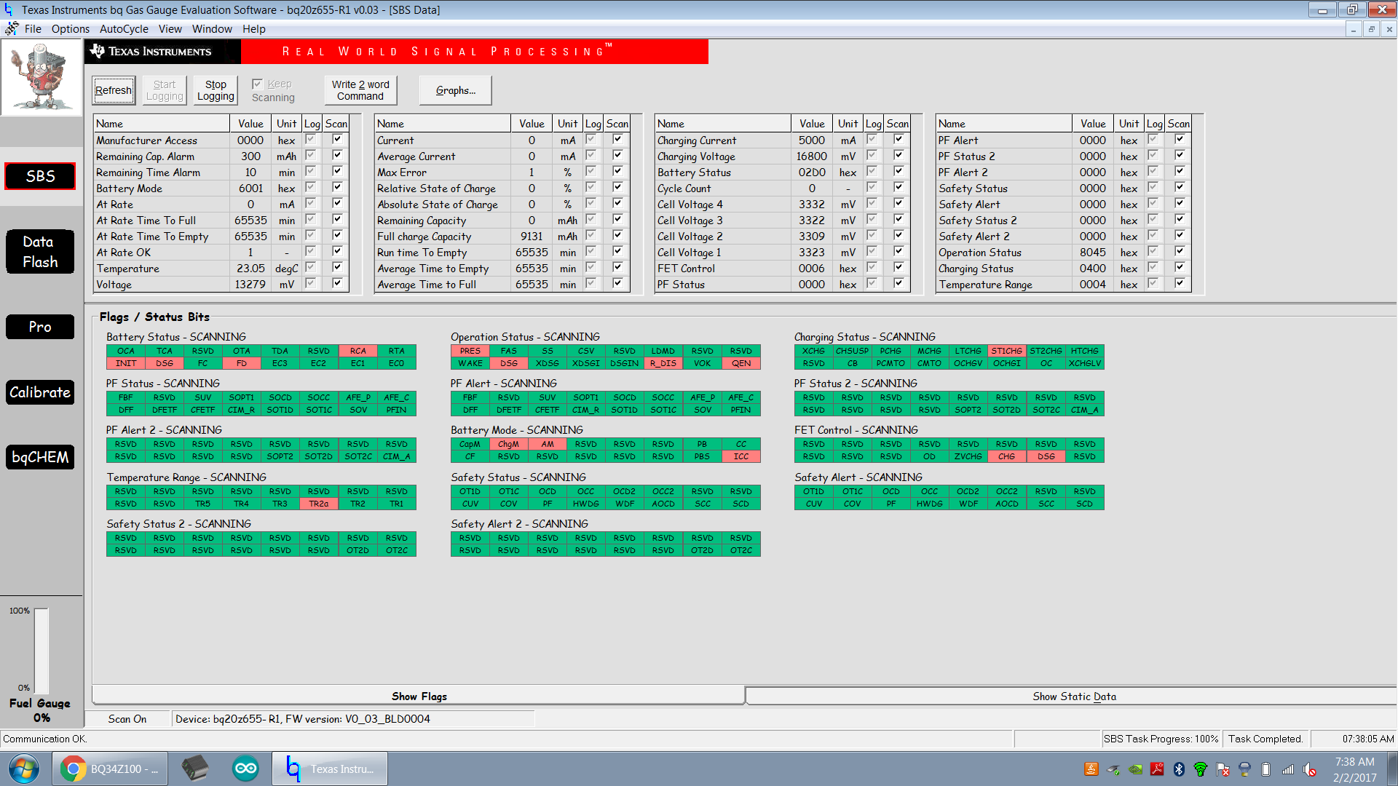This screenshot has height=786, width=1398.
Task: Click the Refresh button
Action: 114,90
